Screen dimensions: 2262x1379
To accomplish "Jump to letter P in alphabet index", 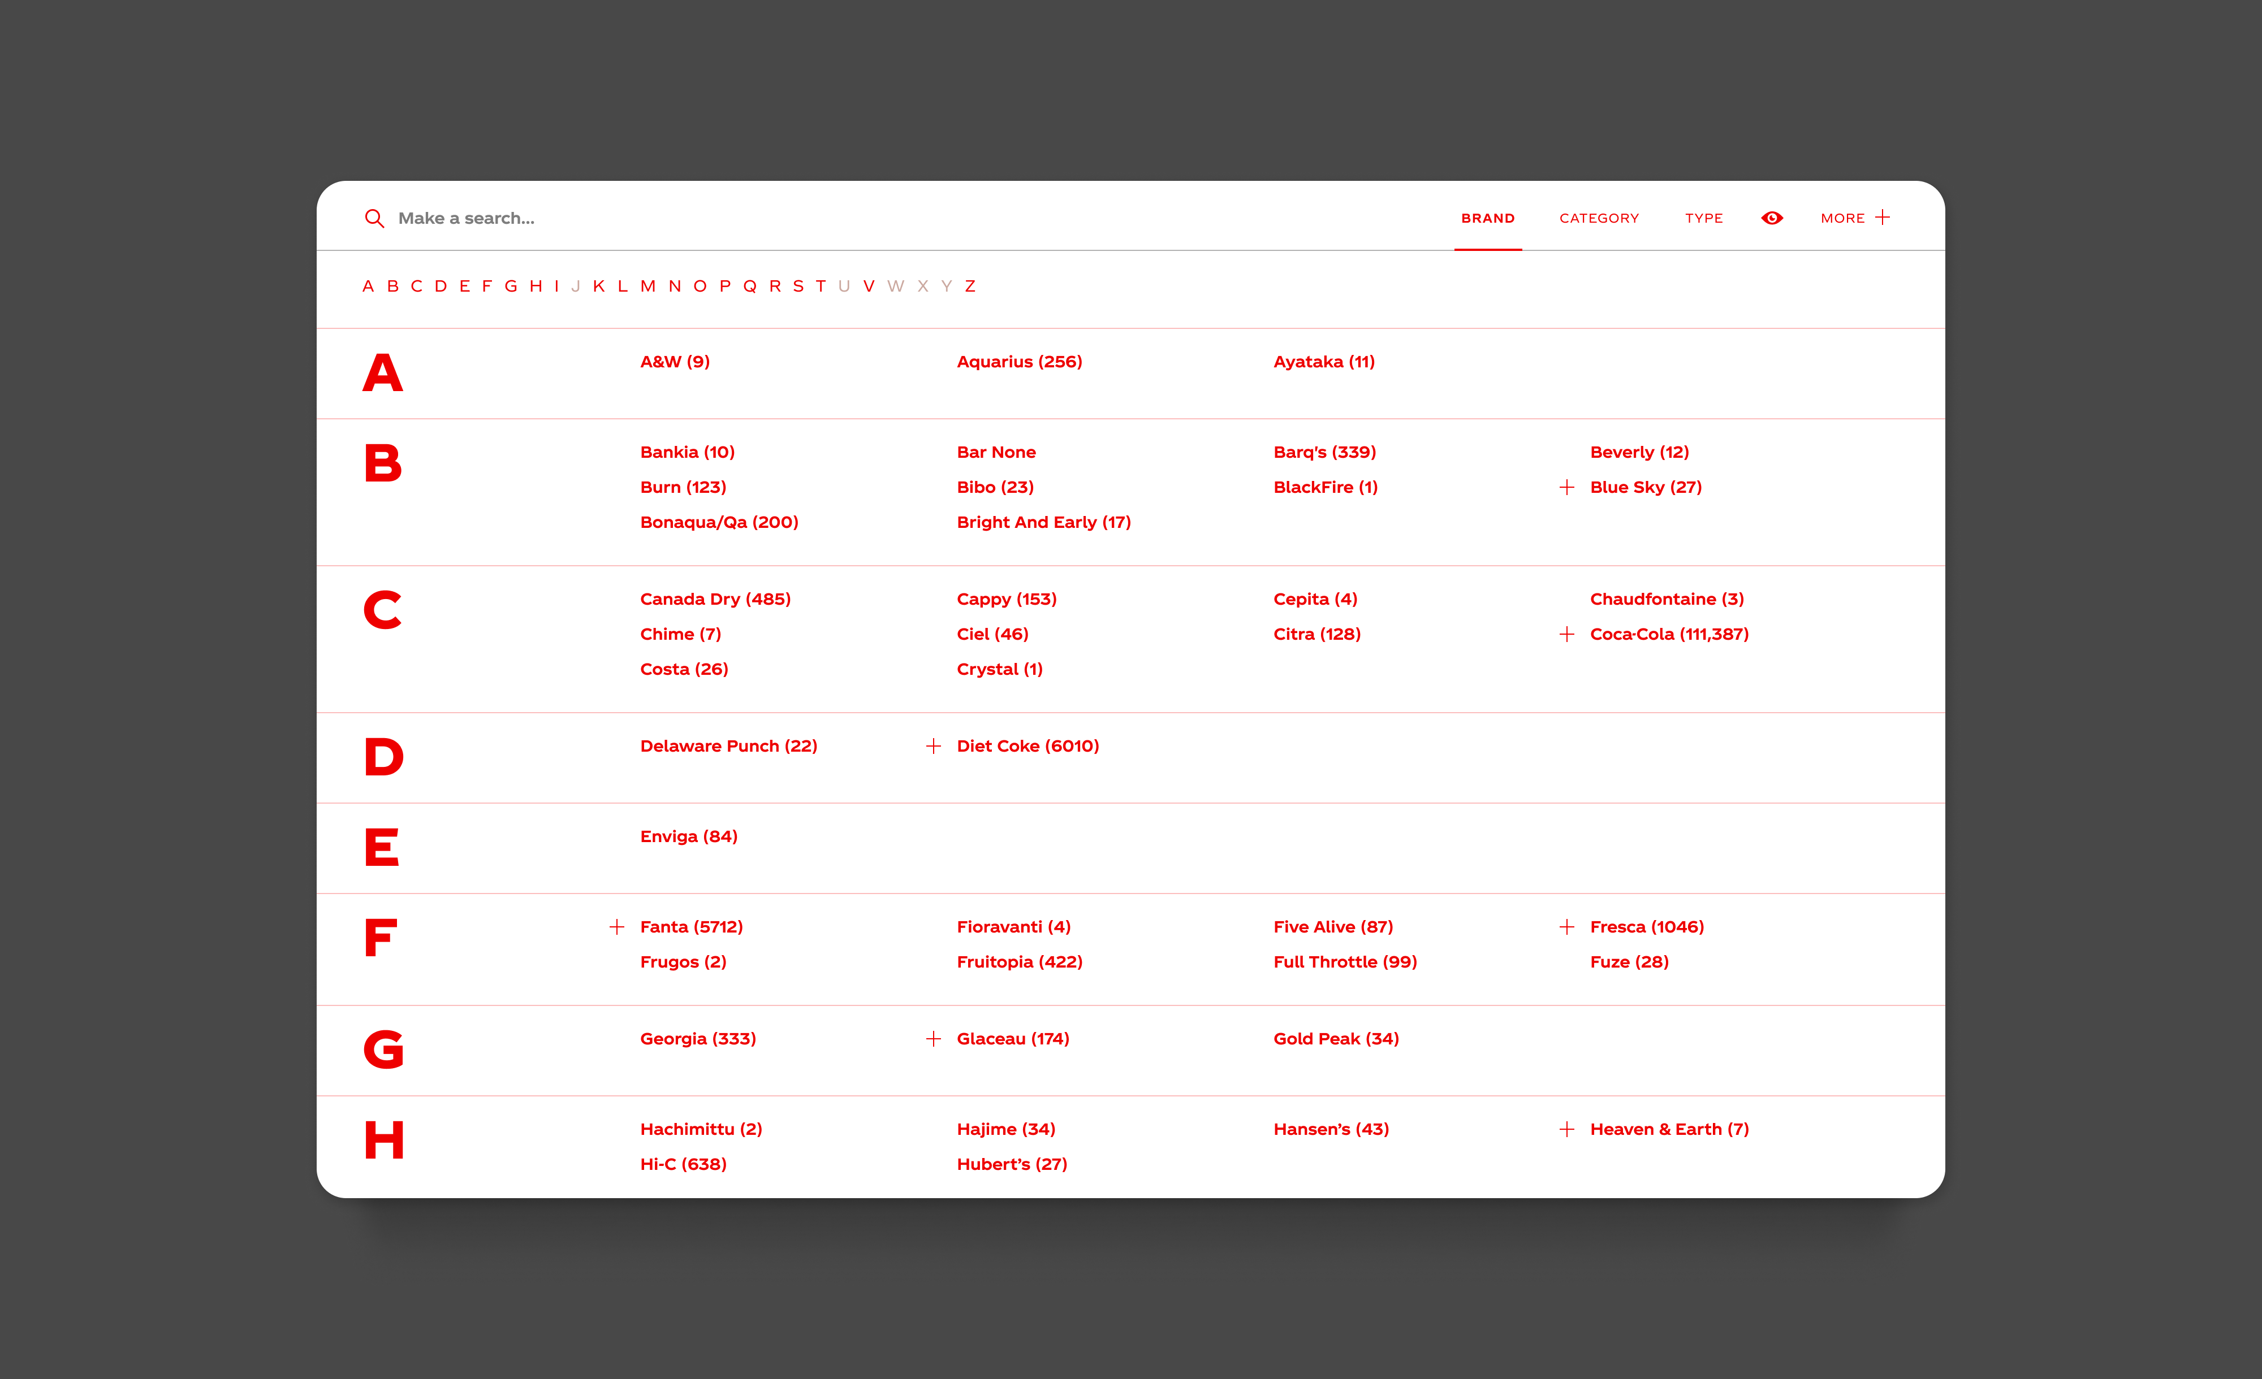I will [x=725, y=287].
